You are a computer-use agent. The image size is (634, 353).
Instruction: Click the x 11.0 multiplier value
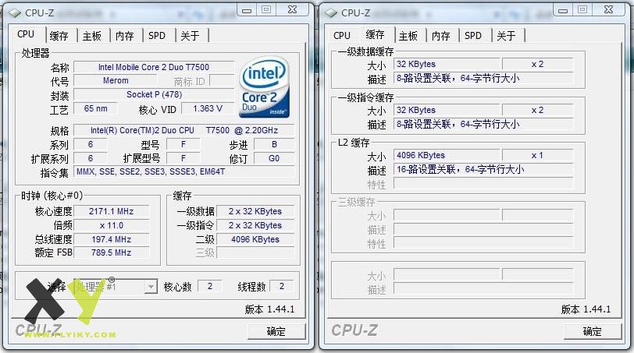(x=111, y=225)
